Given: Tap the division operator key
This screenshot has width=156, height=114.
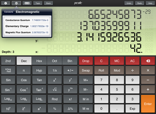Looking at the screenshot, I should (132, 70).
